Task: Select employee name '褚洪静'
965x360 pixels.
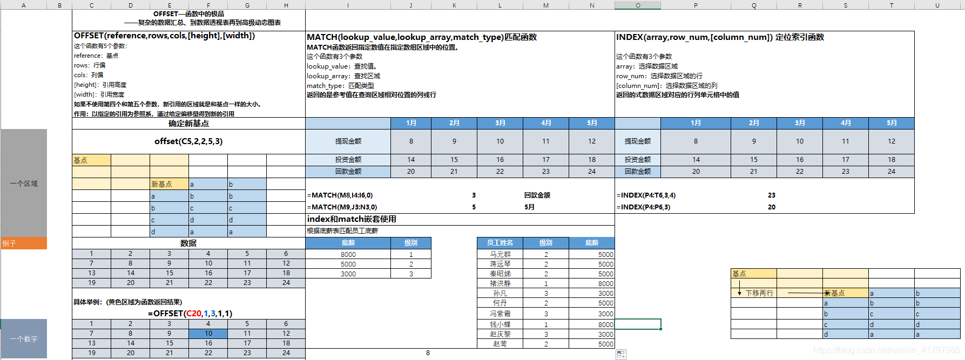Action: (500, 283)
